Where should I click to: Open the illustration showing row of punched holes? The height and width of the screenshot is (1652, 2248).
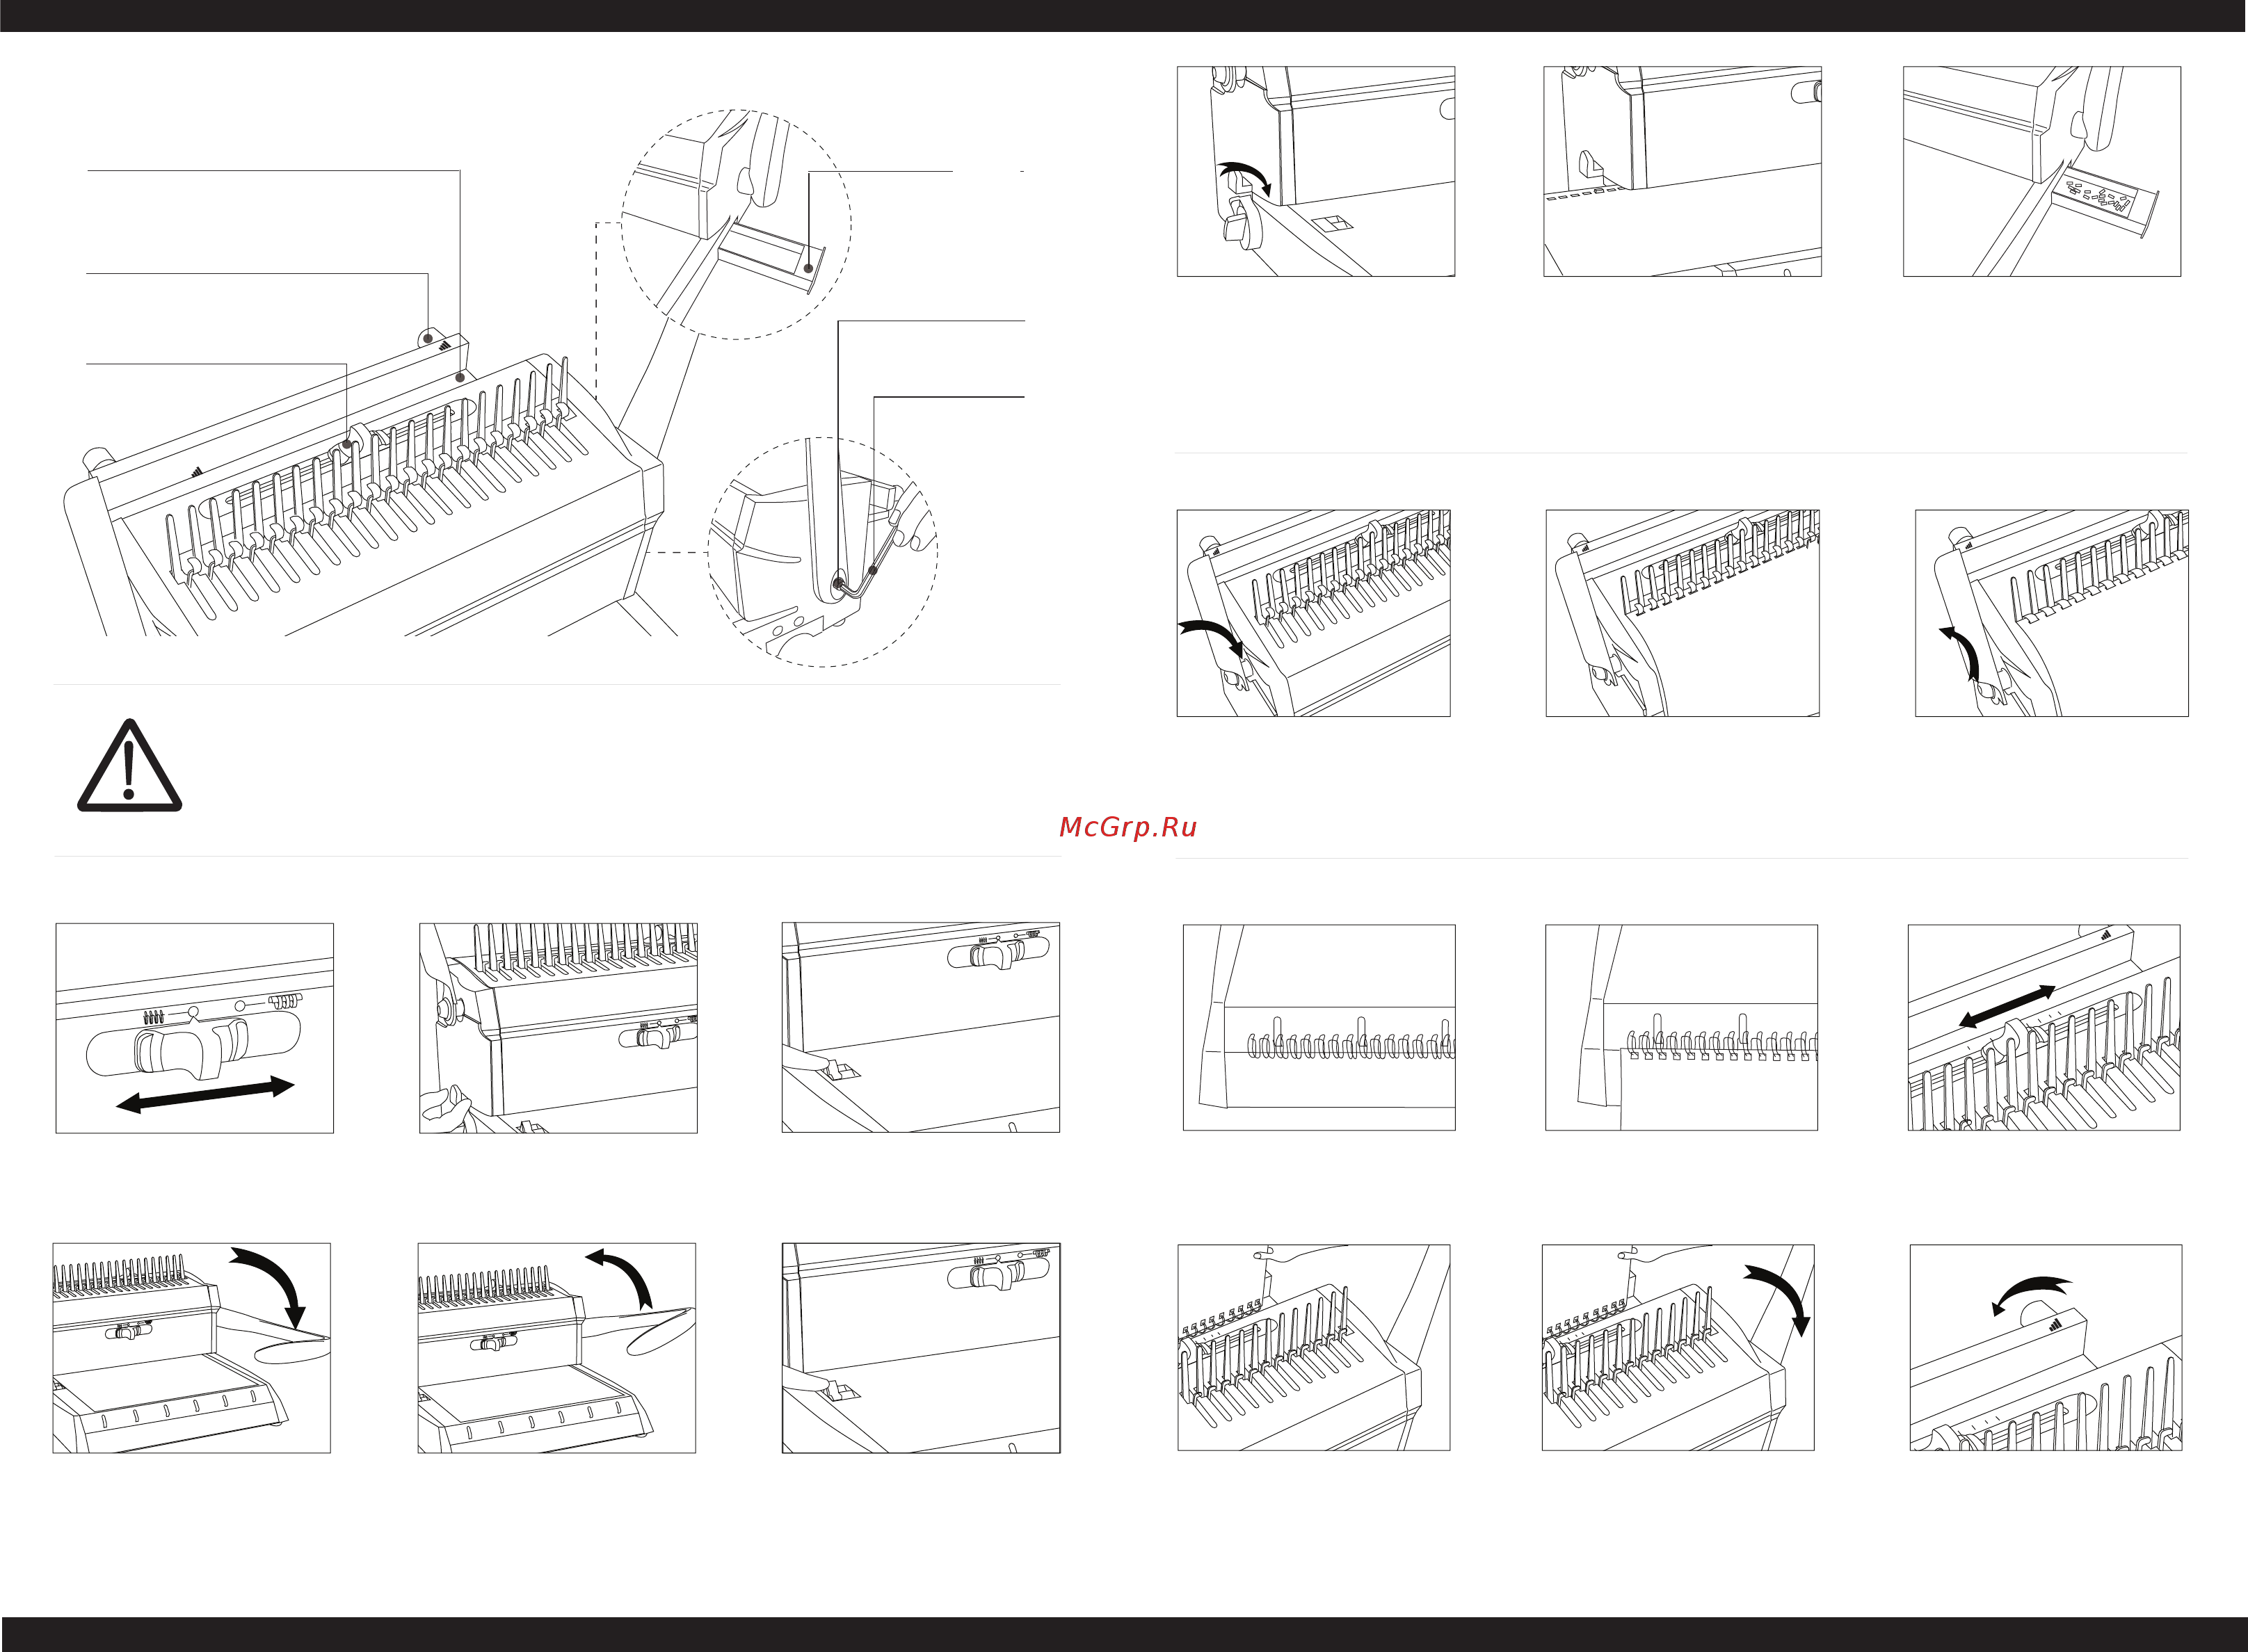click(x=1682, y=171)
